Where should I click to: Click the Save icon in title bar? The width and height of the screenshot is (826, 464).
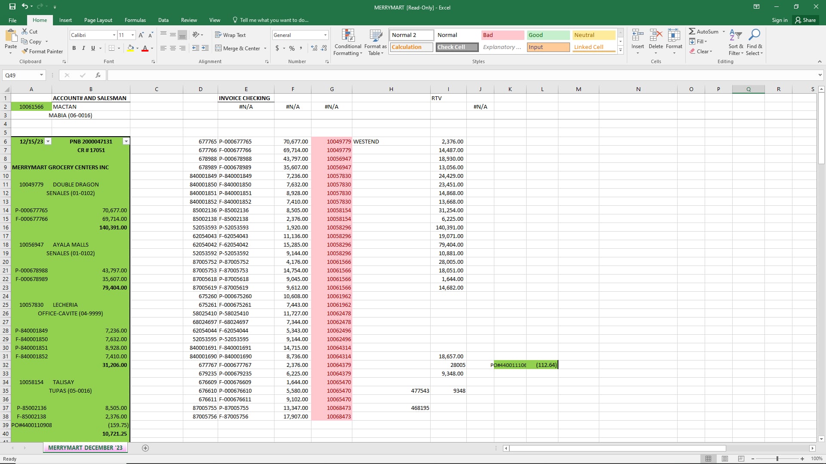point(12,6)
